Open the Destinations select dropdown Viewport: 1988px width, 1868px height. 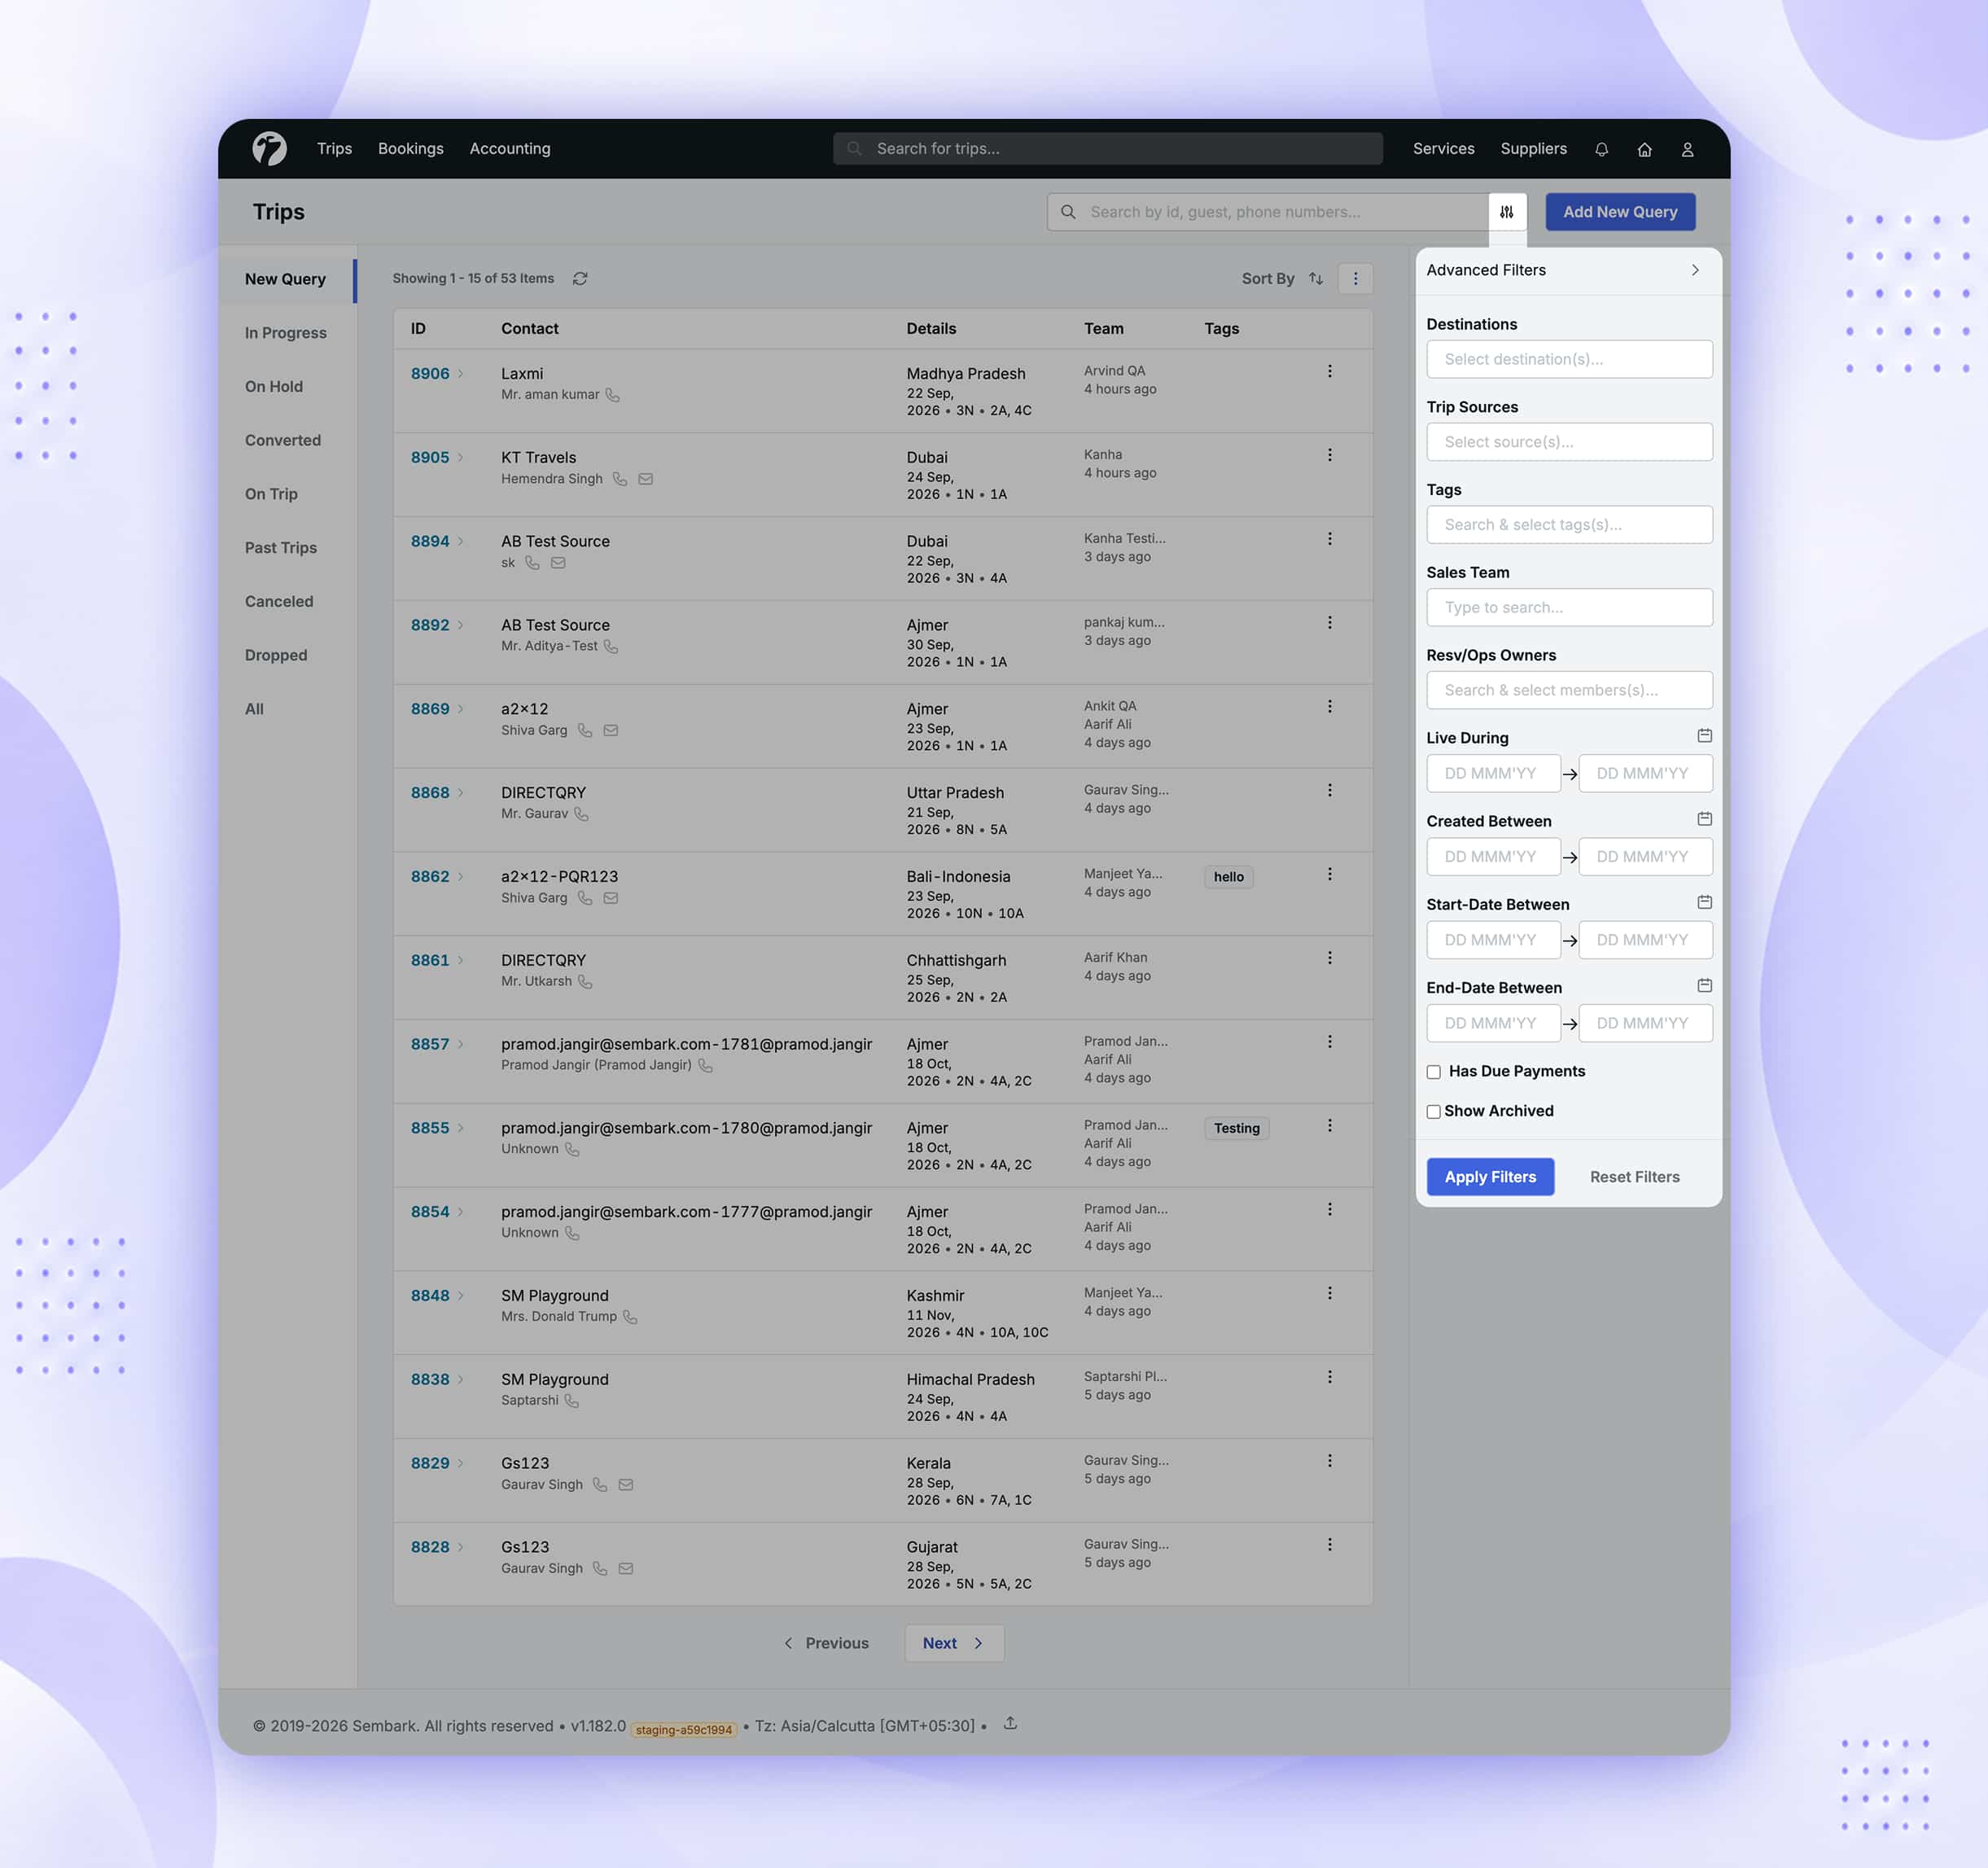pyautogui.click(x=1569, y=359)
